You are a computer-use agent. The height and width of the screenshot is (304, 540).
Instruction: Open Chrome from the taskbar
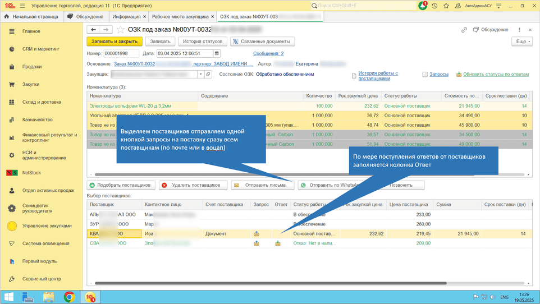pos(69,297)
